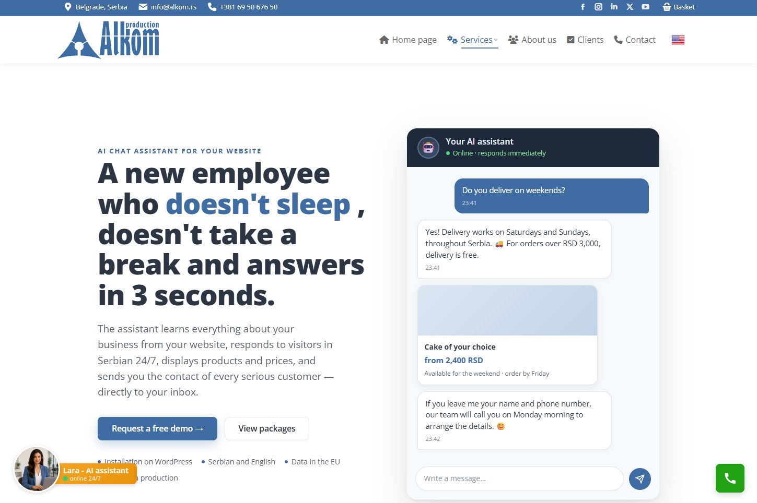The width and height of the screenshot is (757, 503).
Task: Open the Instagram social icon
Action: pos(598,7)
